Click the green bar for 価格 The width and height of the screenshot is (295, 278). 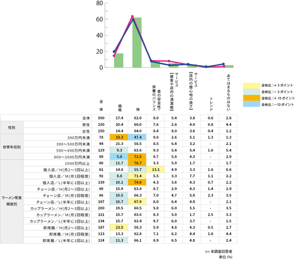118,60
